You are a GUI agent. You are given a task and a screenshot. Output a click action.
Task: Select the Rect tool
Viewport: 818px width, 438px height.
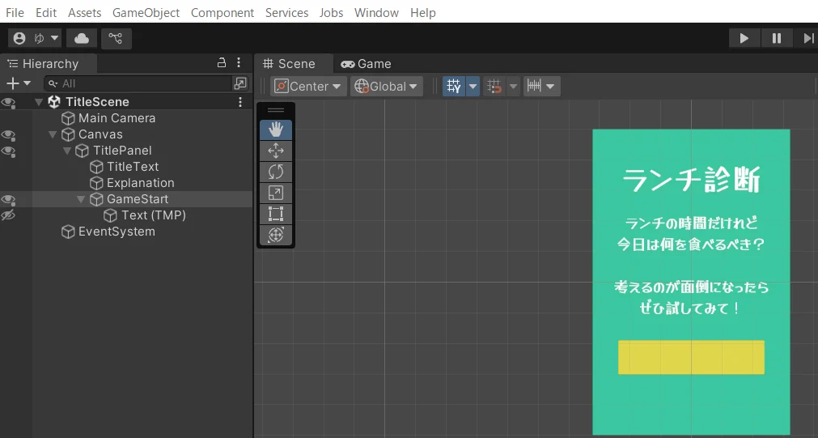click(275, 214)
